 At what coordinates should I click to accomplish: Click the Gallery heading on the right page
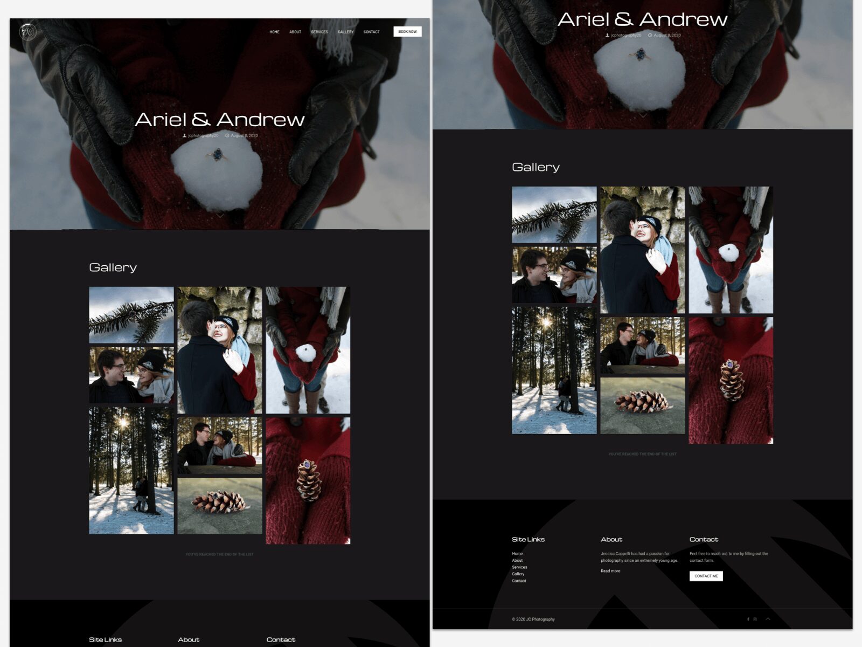point(536,167)
